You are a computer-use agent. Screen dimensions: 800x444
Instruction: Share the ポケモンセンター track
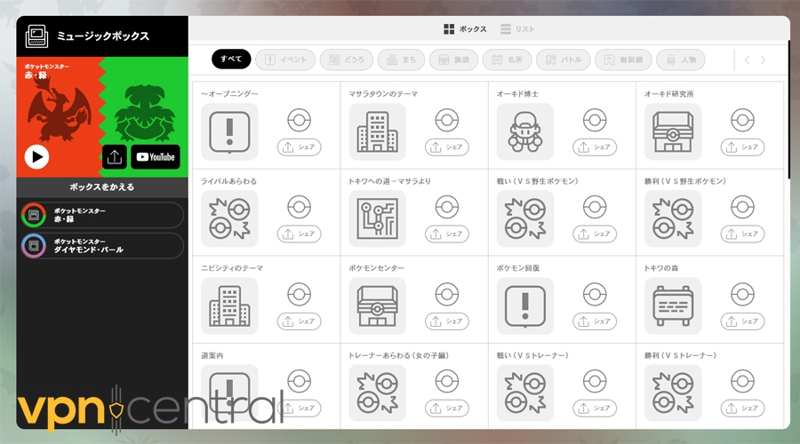coord(446,321)
